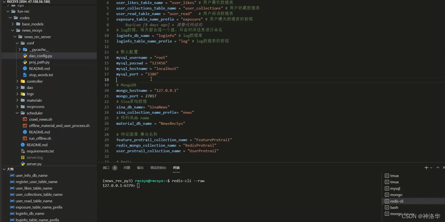This screenshot has width=445, height=222.
Task: Click the terminal icon of bash session
Action: (x=387, y=207)
